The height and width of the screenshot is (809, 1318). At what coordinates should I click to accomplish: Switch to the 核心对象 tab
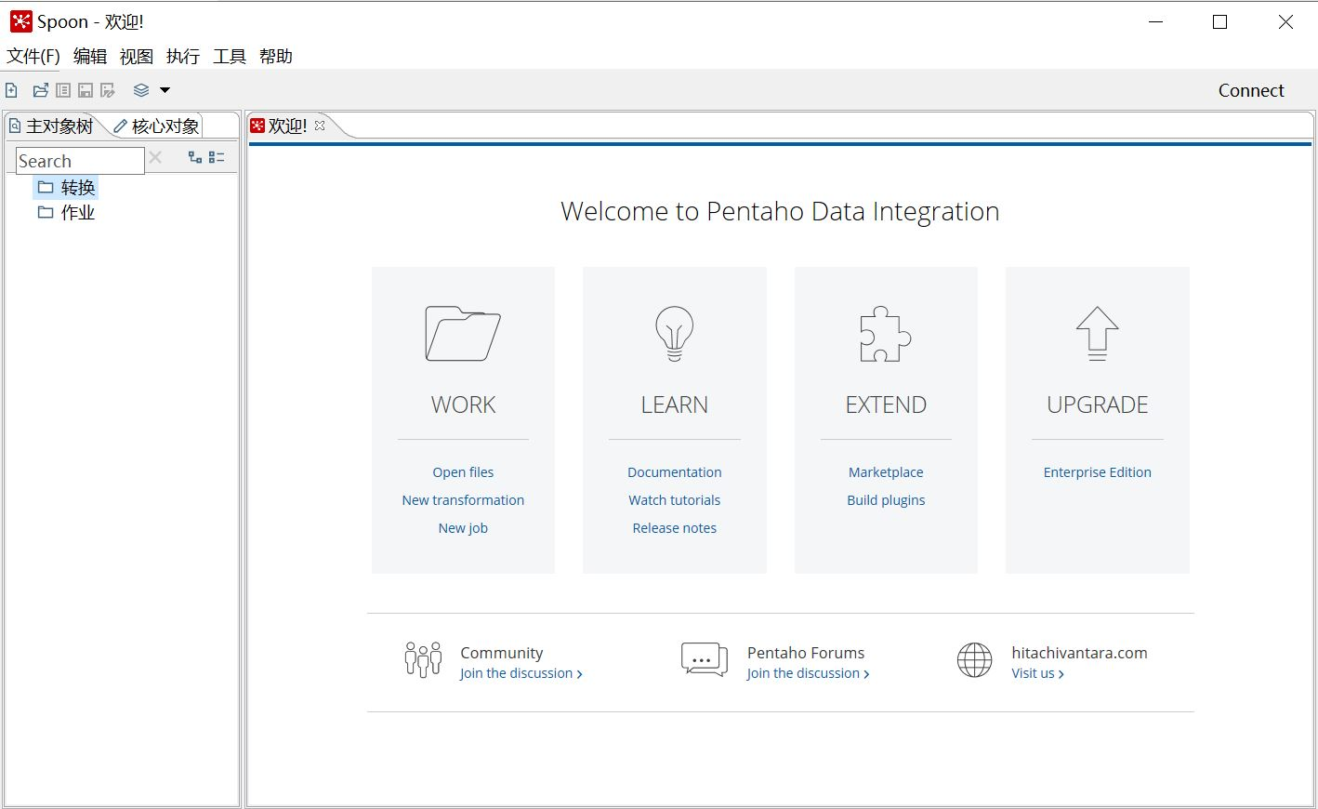pos(157,126)
